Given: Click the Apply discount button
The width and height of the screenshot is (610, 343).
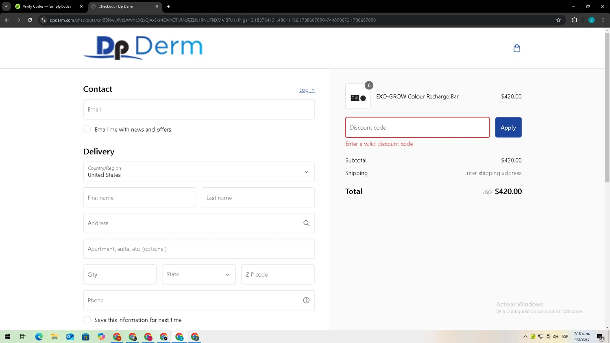Looking at the screenshot, I should pyautogui.click(x=508, y=127).
